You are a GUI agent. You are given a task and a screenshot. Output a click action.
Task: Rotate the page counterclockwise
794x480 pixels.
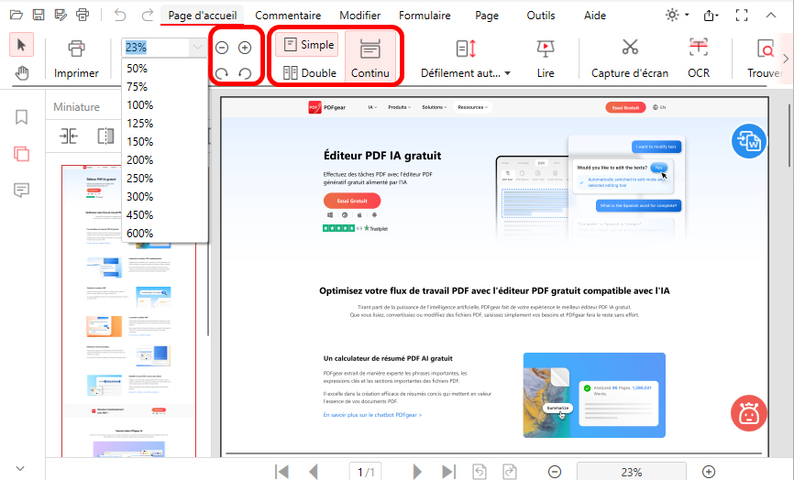pos(245,74)
